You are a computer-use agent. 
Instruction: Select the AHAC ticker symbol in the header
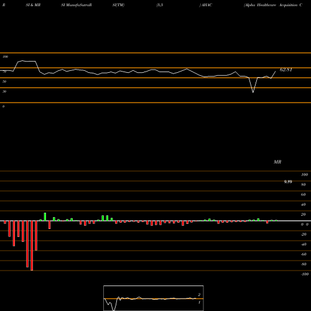pyautogui.click(x=207, y=5)
